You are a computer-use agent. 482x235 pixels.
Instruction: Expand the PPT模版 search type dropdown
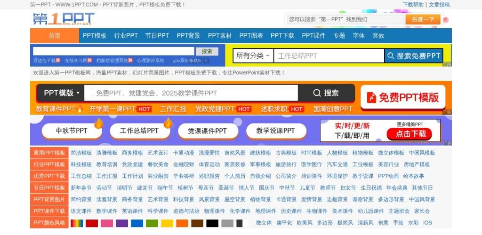(x=62, y=93)
